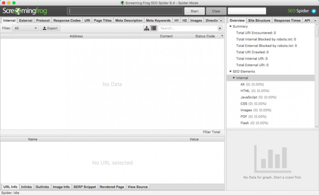The height and width of the screenshot is (195, 319).
Task: Select CSS (0) tree item
Action: tap(253, 104)
